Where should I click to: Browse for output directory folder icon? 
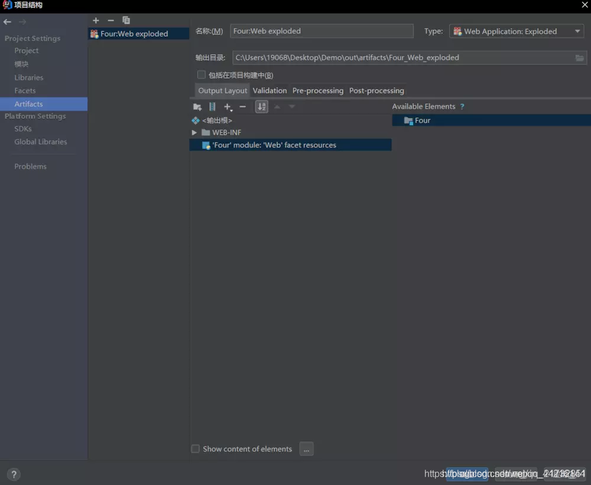(x=580, y=58)
